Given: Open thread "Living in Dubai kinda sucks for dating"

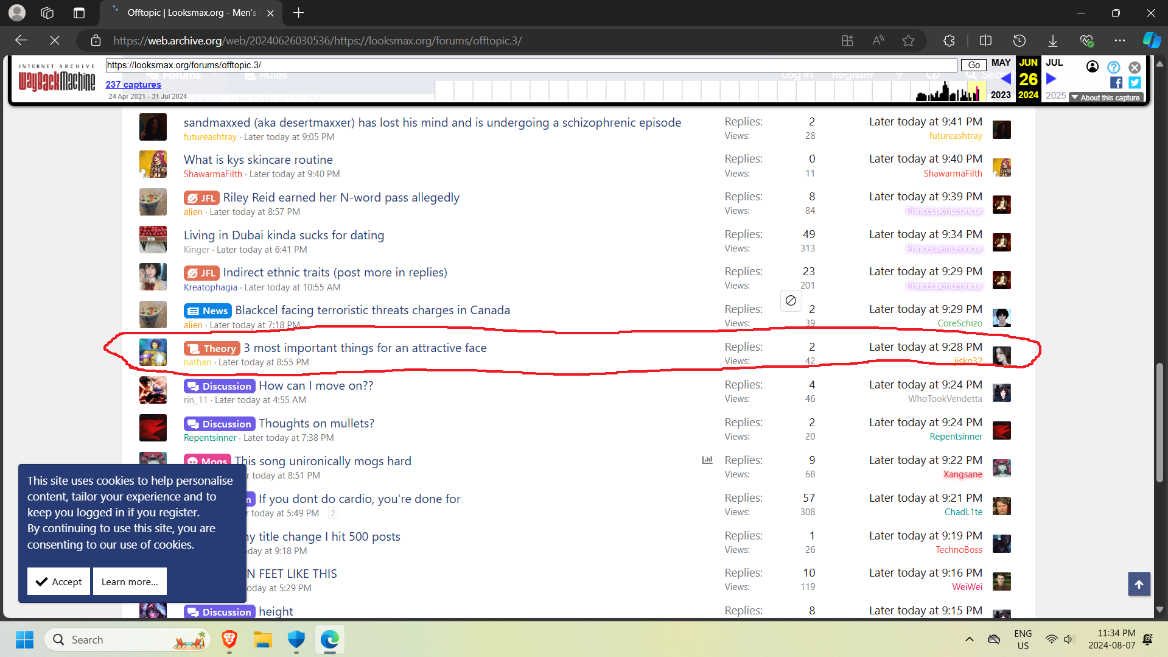Looking at the screenshot, I should click(x=284, y=235).
